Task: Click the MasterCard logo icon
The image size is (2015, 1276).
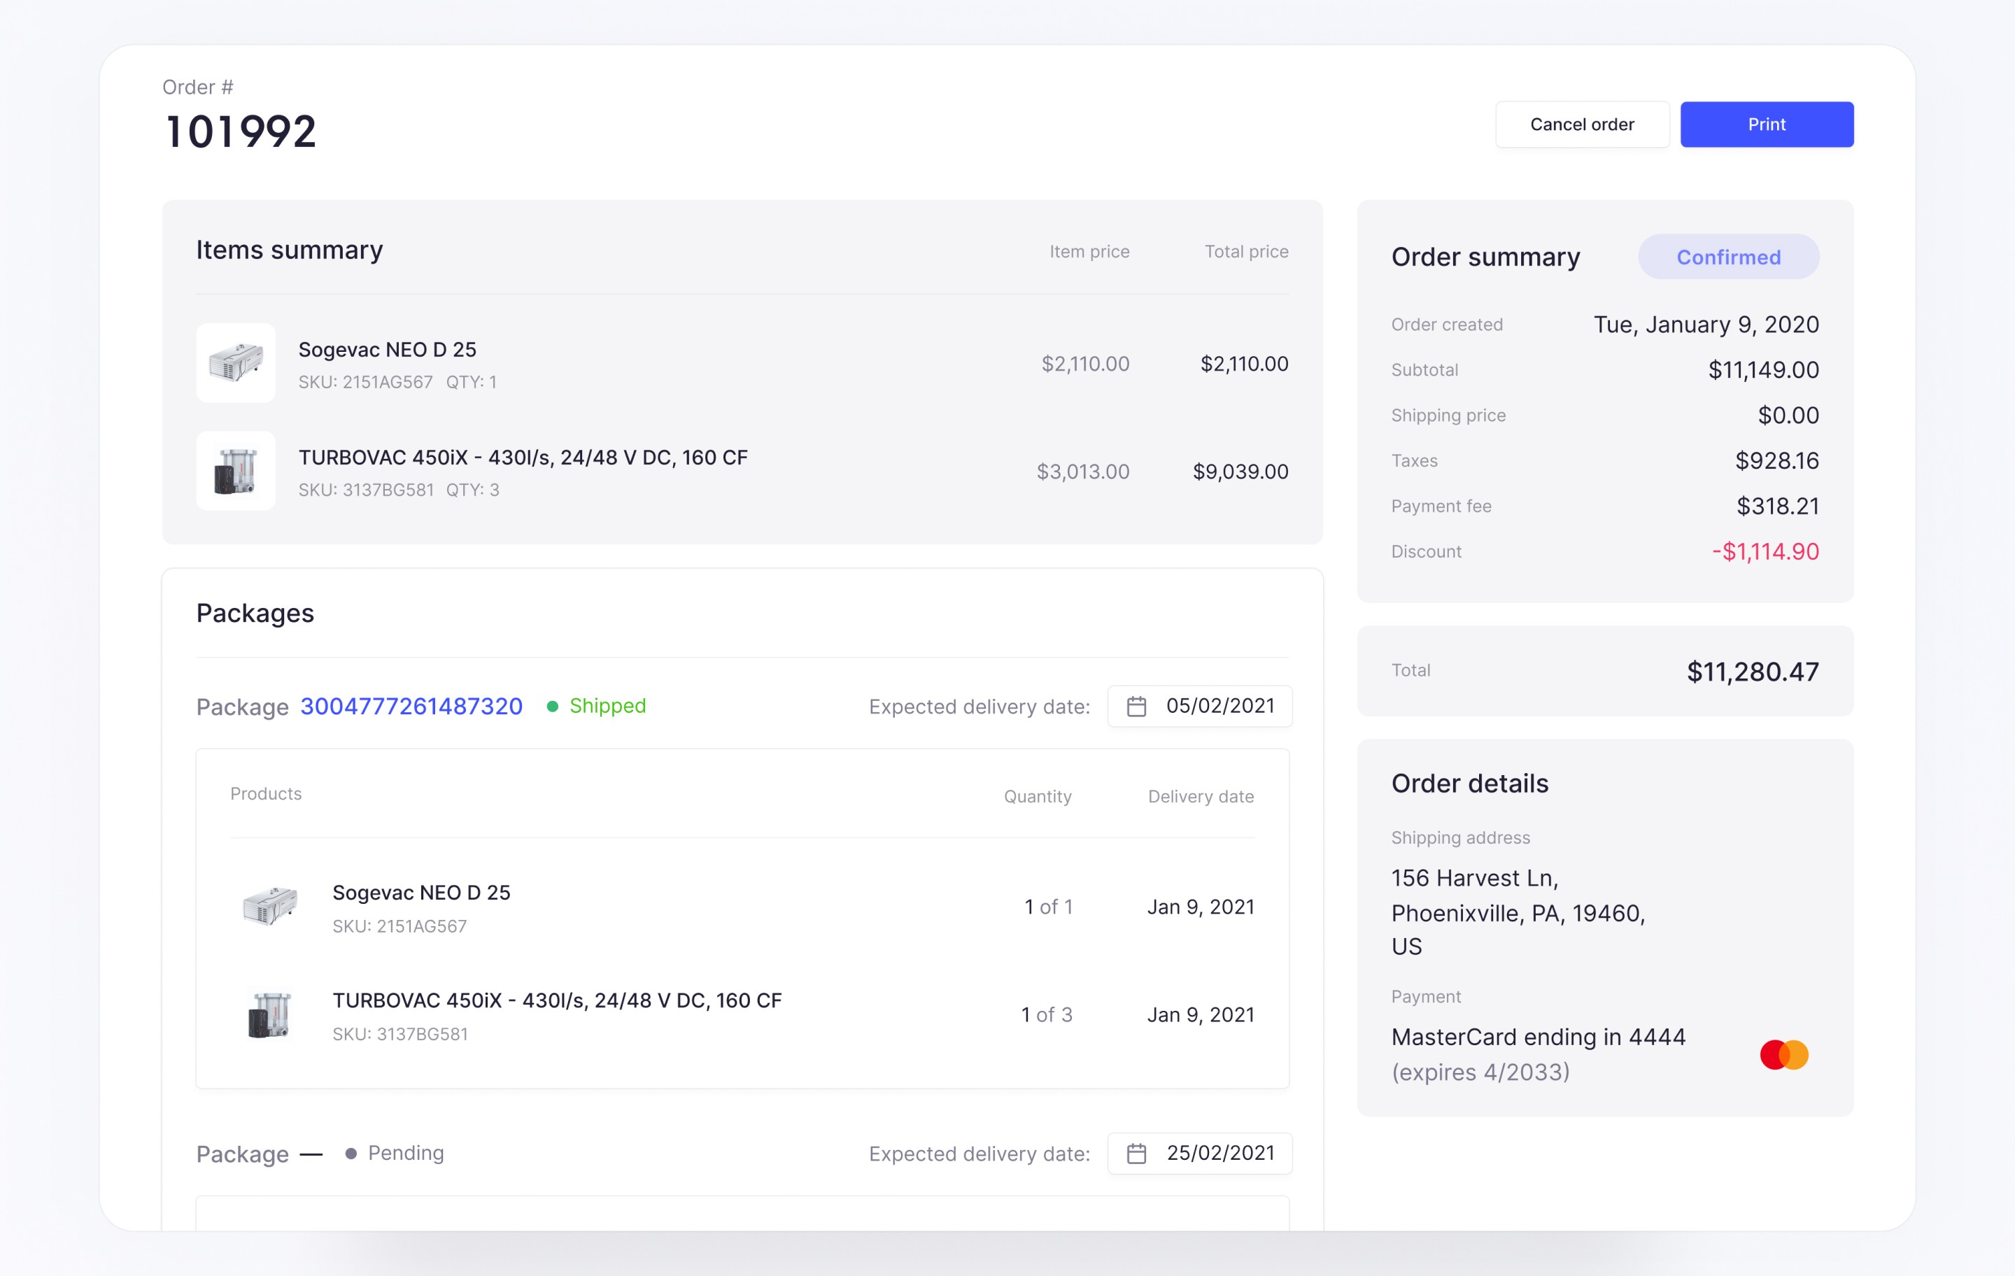Action: pos(1783,1054)
